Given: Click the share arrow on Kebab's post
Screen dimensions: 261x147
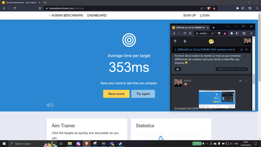Looking at the screenshot, I should (240, 81).
